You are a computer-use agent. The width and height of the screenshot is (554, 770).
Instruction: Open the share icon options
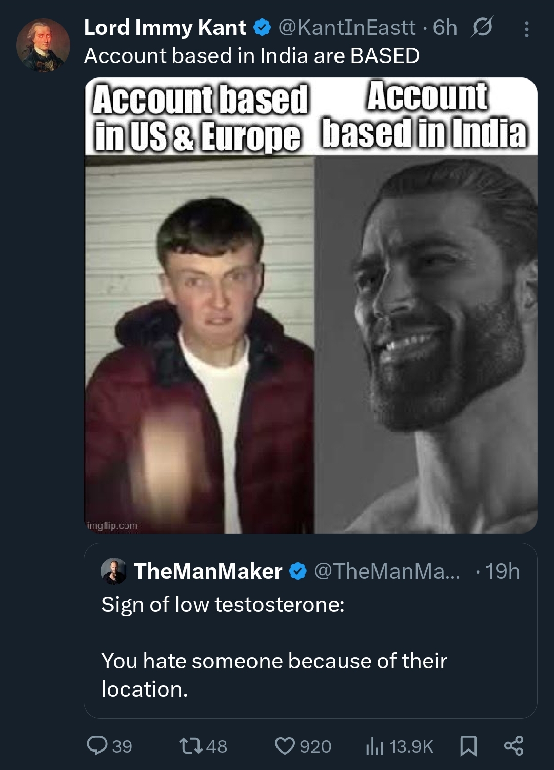[x=513, y=745]
